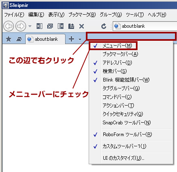
Task: Click the Stop loading X icon
Action: point(81,26)
